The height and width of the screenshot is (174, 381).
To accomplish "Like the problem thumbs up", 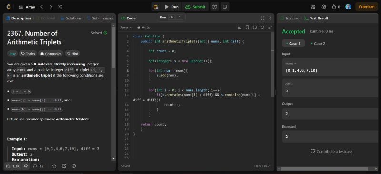I will tap(13, 166).
